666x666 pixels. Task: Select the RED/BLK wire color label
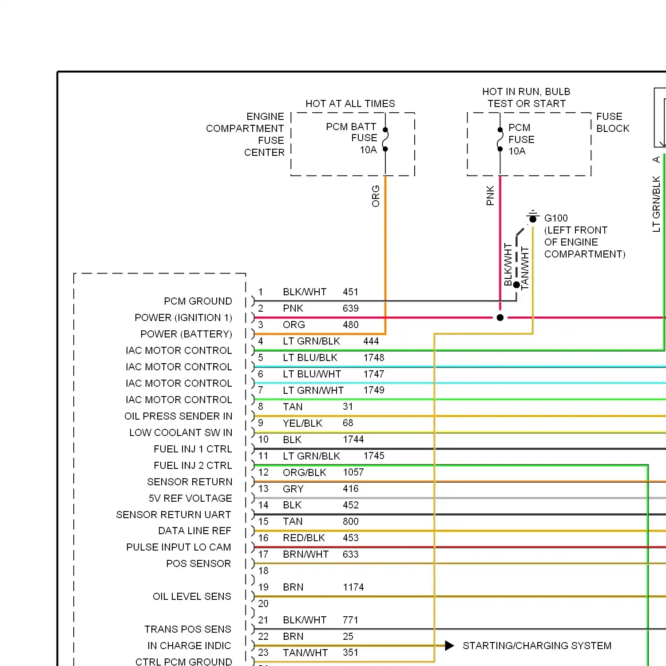(304, 538)
